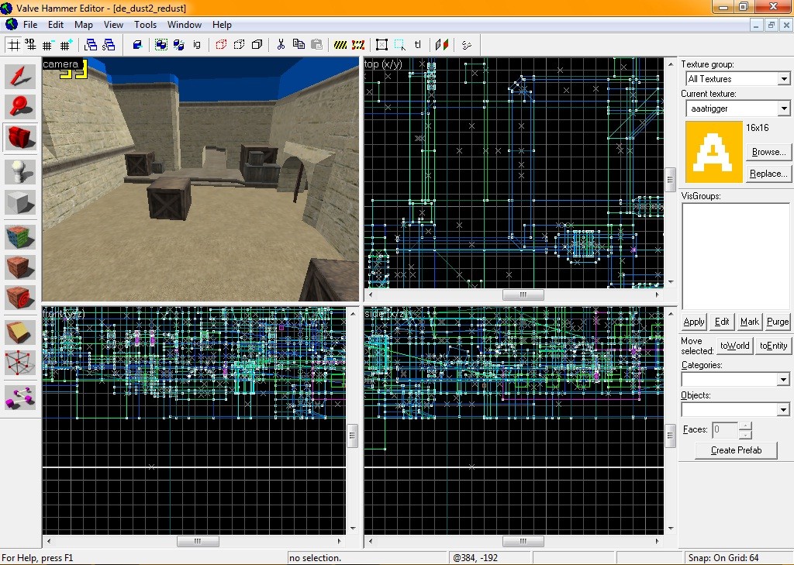Open the Current texture dropdown
This screenshot has height=565, width=794.
coord(783,109)
